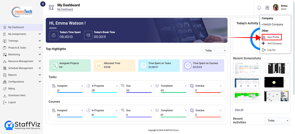The image size is (295, 134).
Task: Expand Monitoring chevron
Action: pyautogui.click(x=40, y=55)
